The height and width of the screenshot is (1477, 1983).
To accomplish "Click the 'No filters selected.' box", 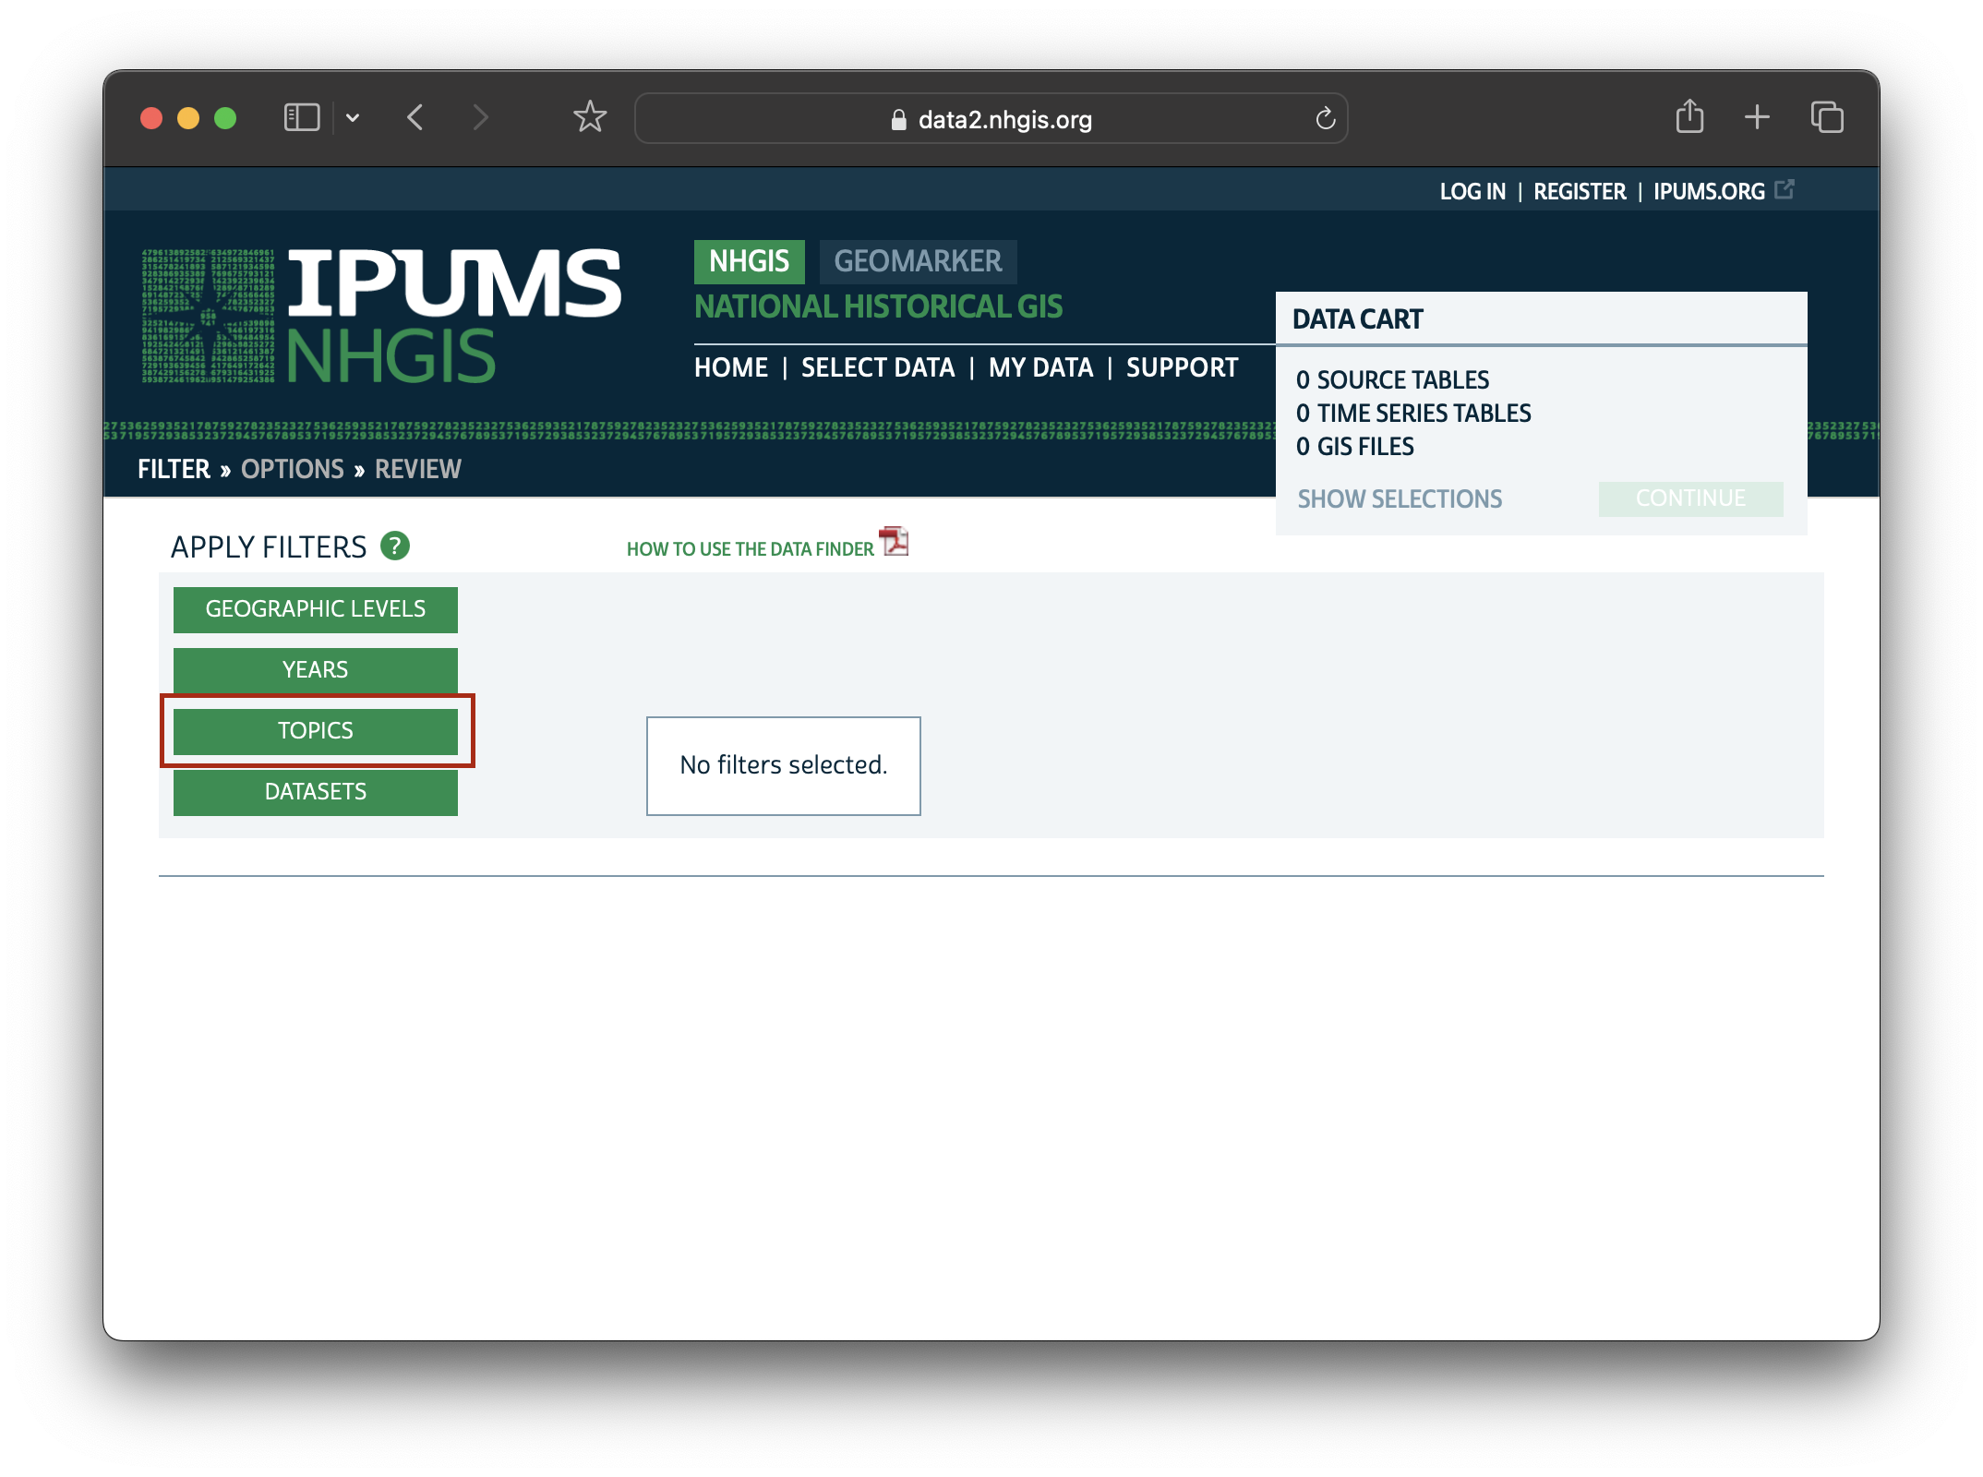I will [783, 765].
